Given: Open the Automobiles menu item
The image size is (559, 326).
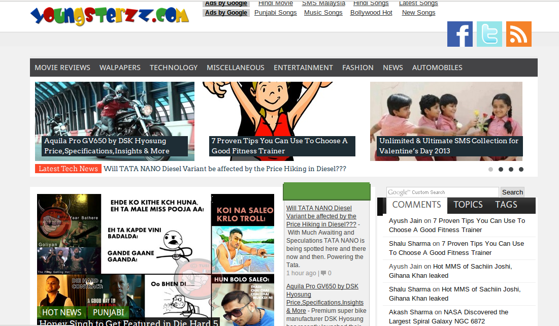Looking at the screenshot, I should [437, 68].
